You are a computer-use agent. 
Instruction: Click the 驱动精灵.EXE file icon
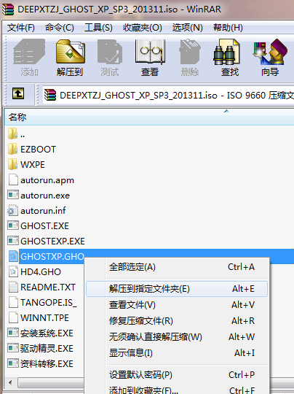click(x=13, y=348)
